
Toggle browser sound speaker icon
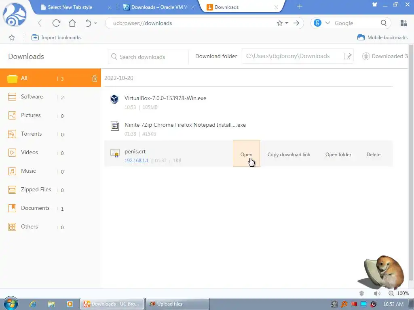(x=377, y=293)
